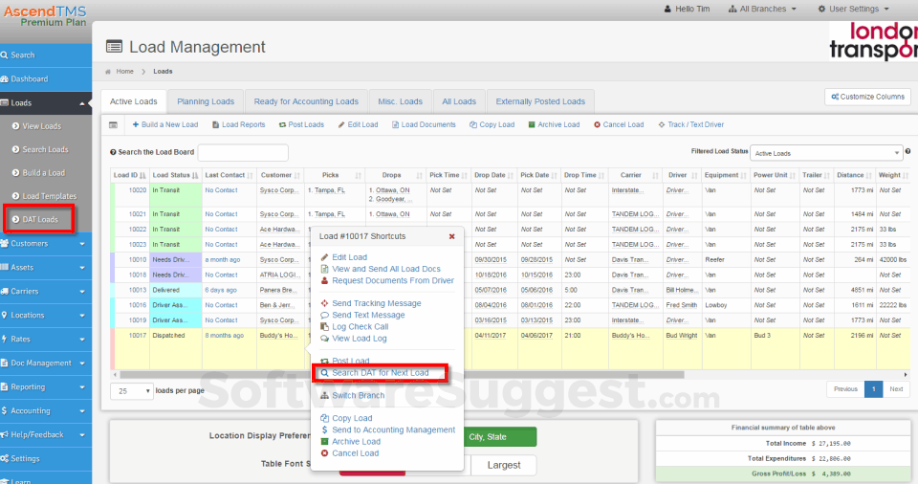
Task: Click the help icon beside Search the Load Board
Action: tap(113, 153)
